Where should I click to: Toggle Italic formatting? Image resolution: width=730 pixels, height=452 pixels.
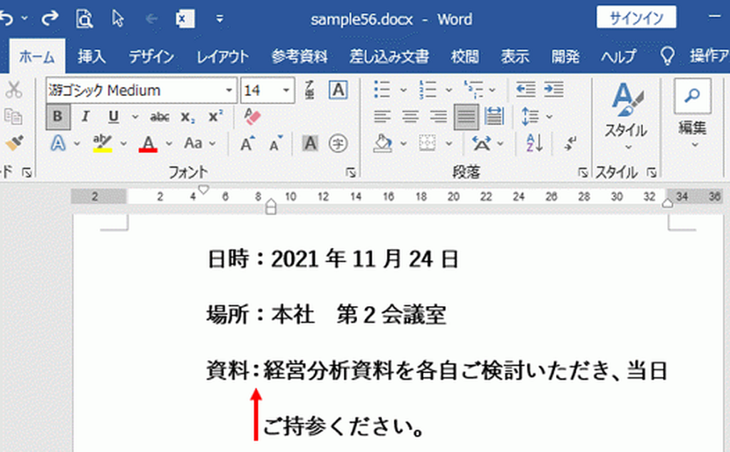pos(86,116)
